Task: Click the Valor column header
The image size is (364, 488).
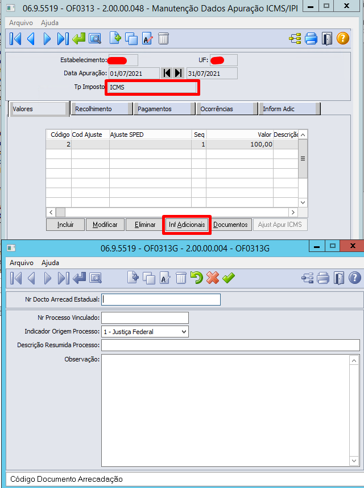Action: 239,135
